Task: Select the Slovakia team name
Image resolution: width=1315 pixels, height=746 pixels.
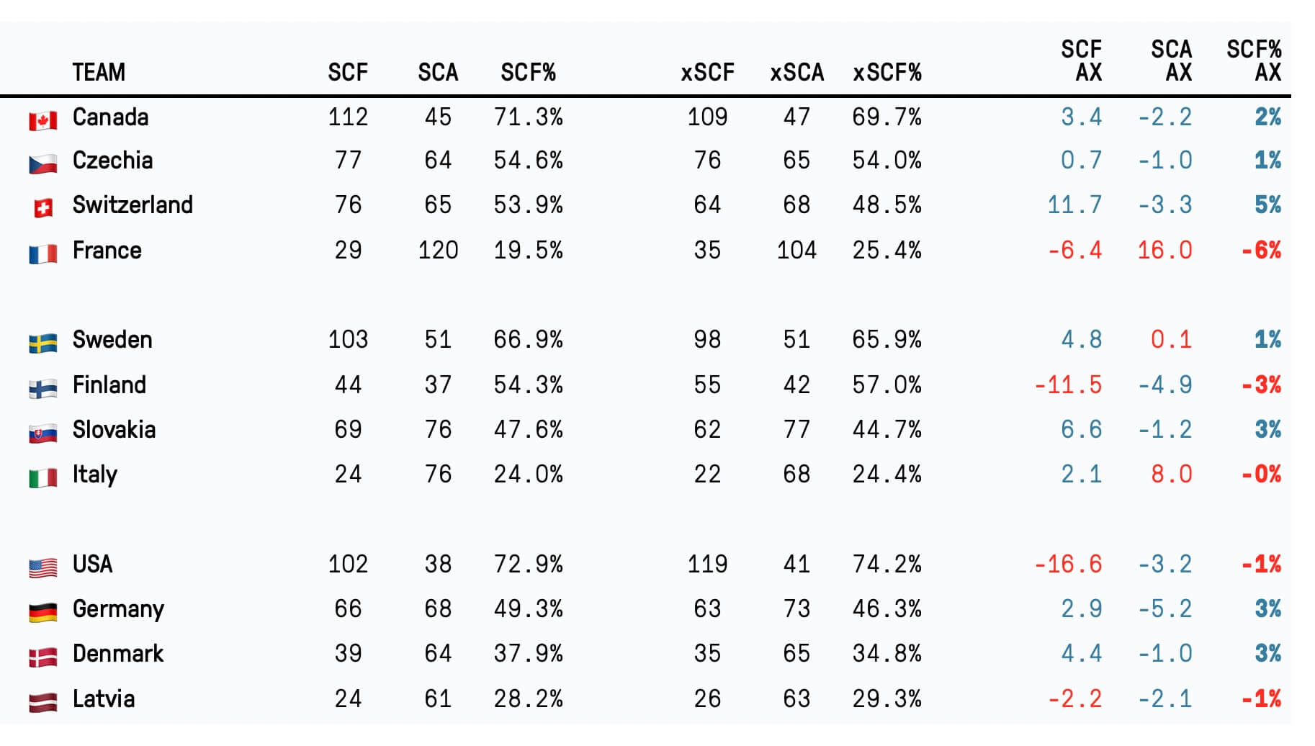Action: coord(114,430)
